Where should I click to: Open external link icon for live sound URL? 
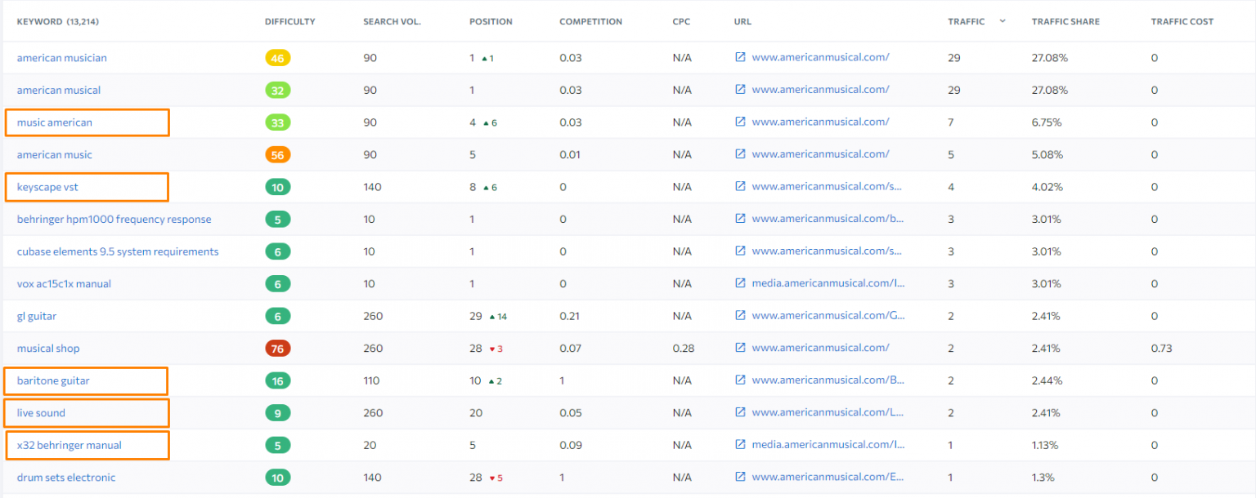(x=740, y=412)
